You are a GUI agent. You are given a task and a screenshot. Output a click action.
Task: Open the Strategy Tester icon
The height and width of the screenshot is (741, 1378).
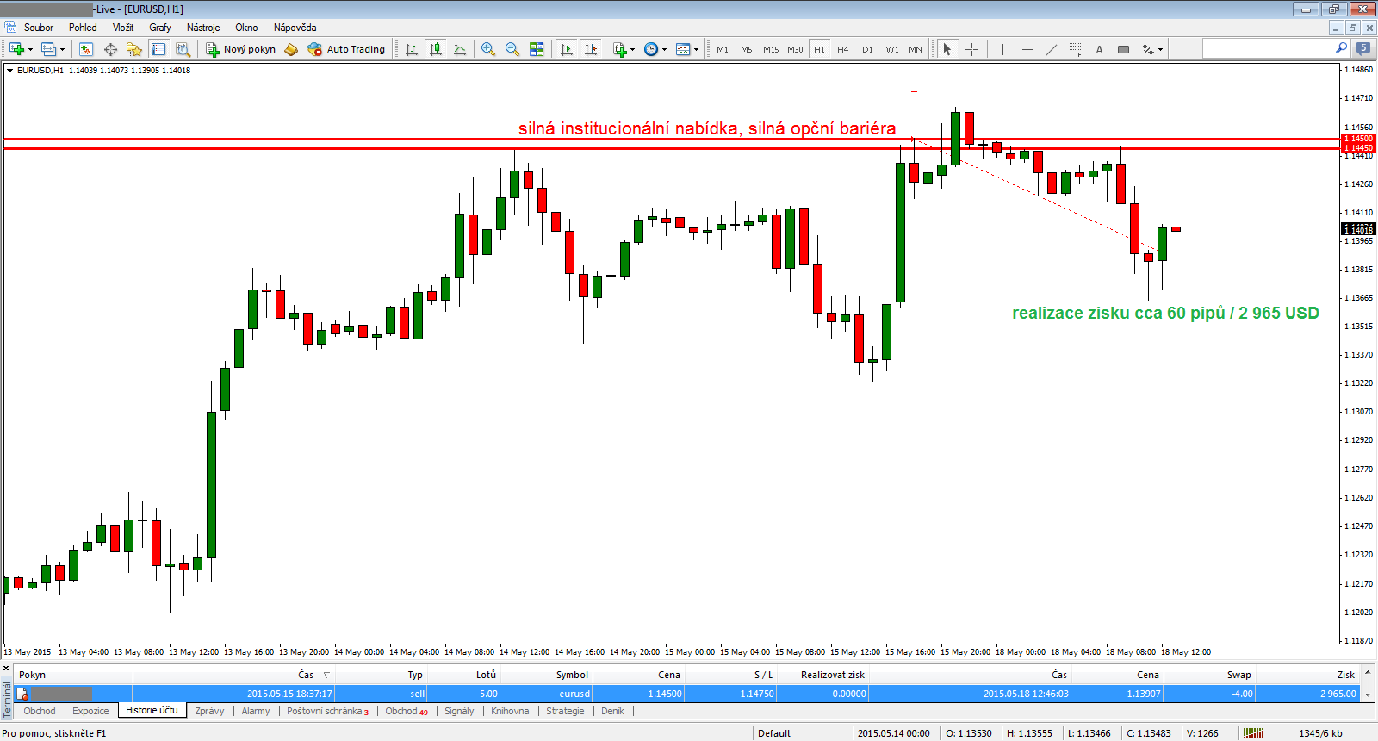183,49
